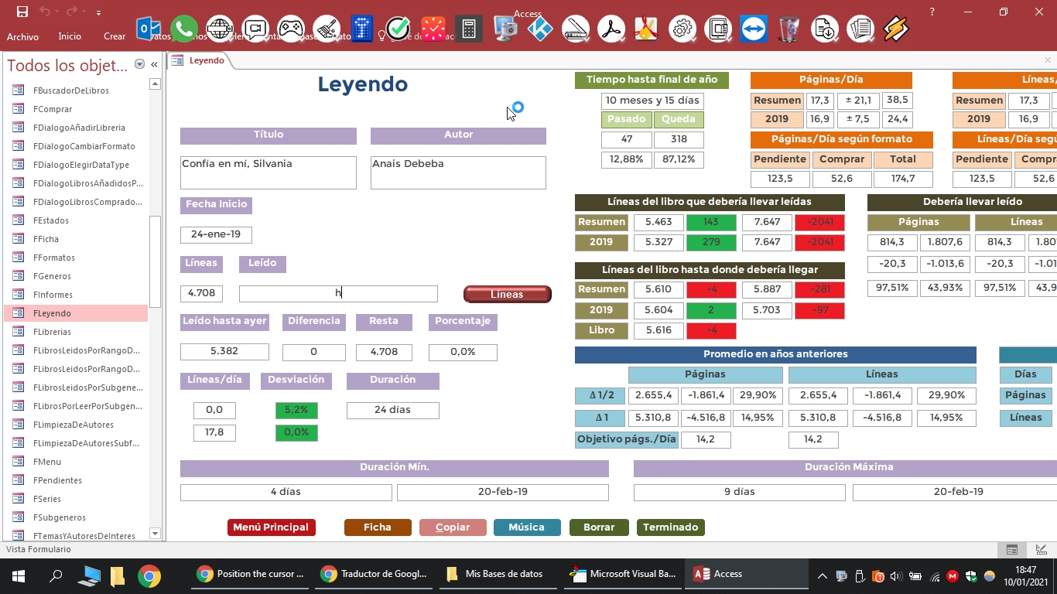
Task: Close the Leyendo form tab
Action: 1048,60
